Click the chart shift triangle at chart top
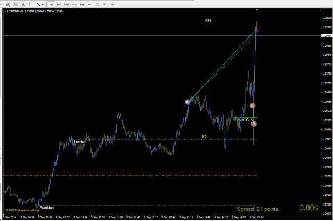This screenshot has height=221, width=333. [257, 10]
